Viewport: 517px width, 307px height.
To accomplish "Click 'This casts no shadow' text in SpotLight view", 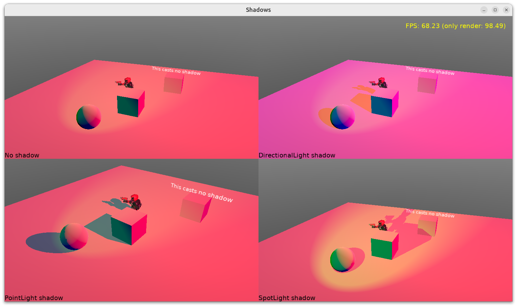I will [x=430, y=213].
